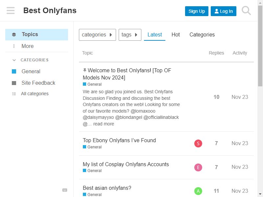Expand the tags filter dropdown
The width and height of the screenshot is (263, 197).
(x=130, y=35)
